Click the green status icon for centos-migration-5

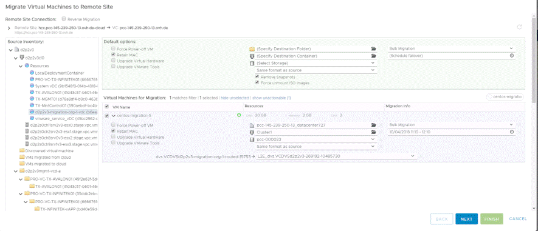pos(239,115)
